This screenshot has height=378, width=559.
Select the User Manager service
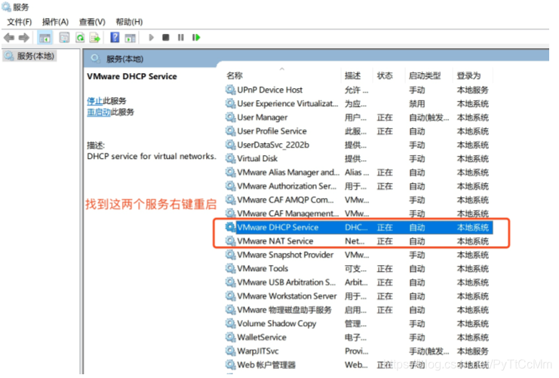click(358, 117)
